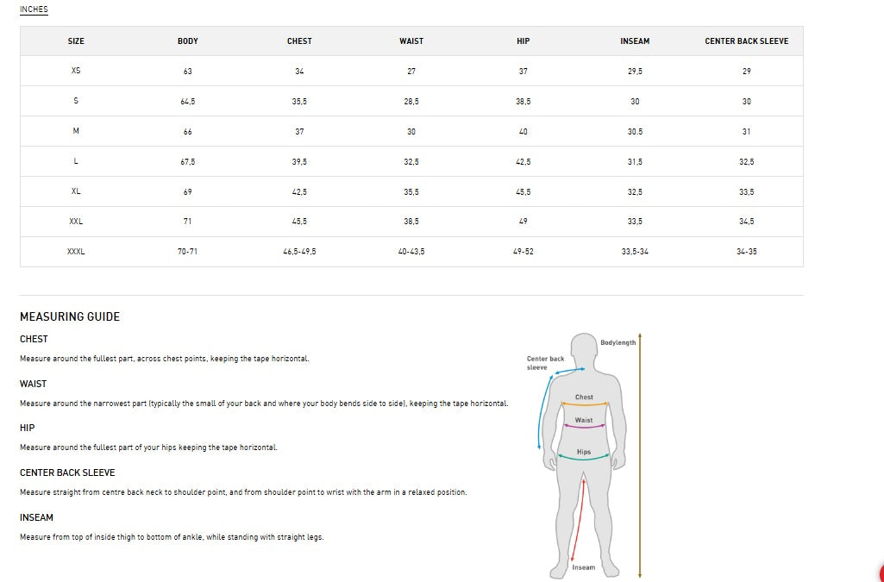Click the SIZE column header
Image resolution: width=884 pixels, height=582 pixels.
[76, 41]
